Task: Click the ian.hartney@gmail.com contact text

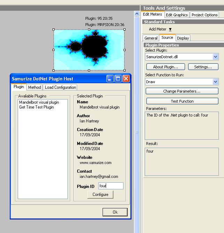Action: 99,176
